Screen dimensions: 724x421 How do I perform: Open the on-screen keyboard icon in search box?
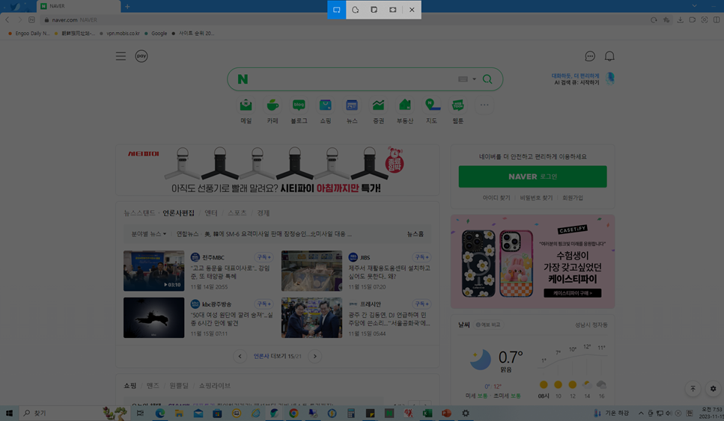tap(463, 79)
